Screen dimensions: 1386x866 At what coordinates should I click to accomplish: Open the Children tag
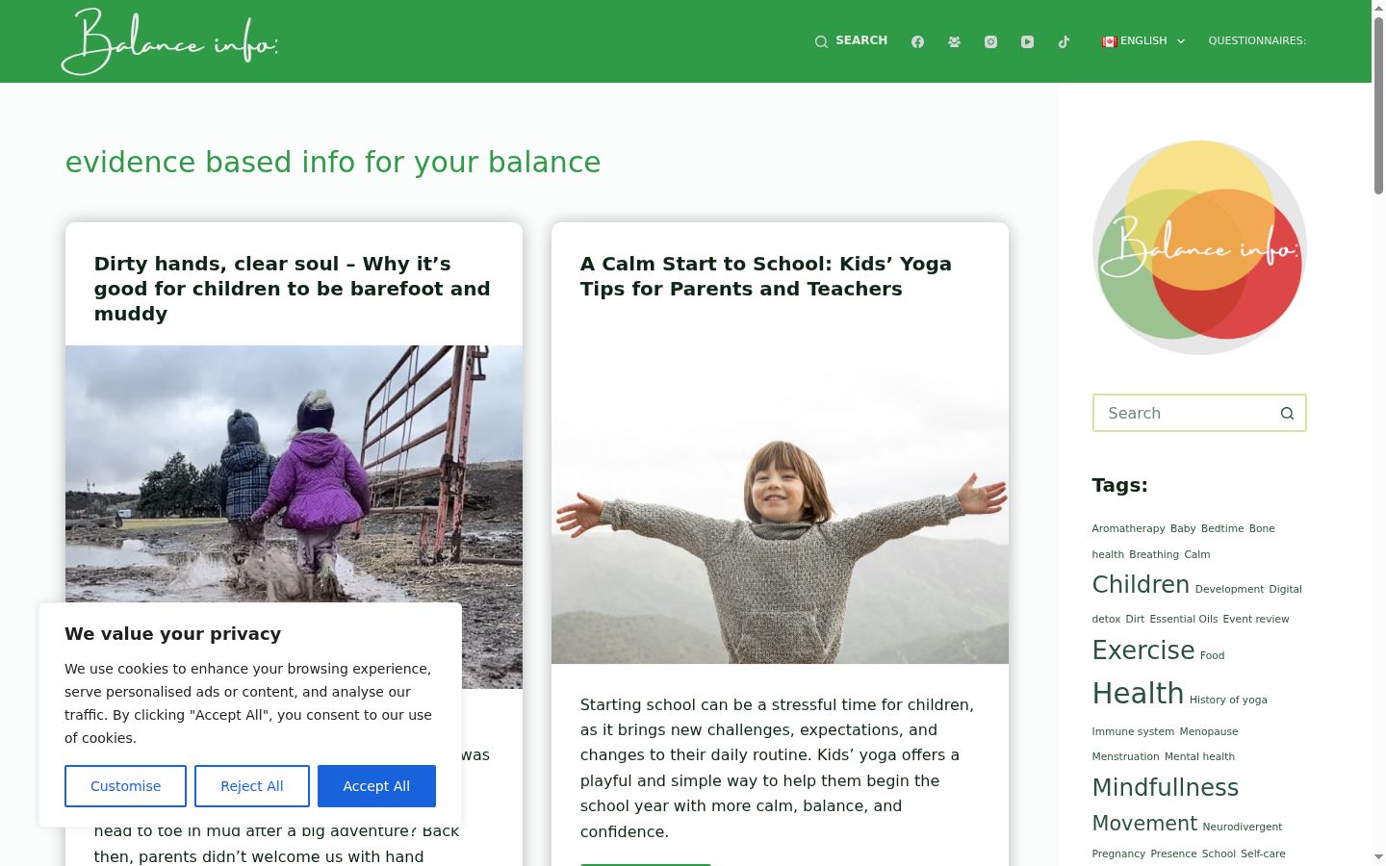click(x=1141, y=584)
